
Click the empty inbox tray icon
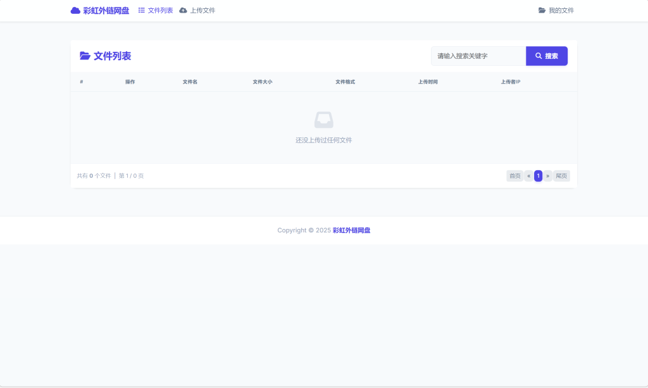click(323, 120)
